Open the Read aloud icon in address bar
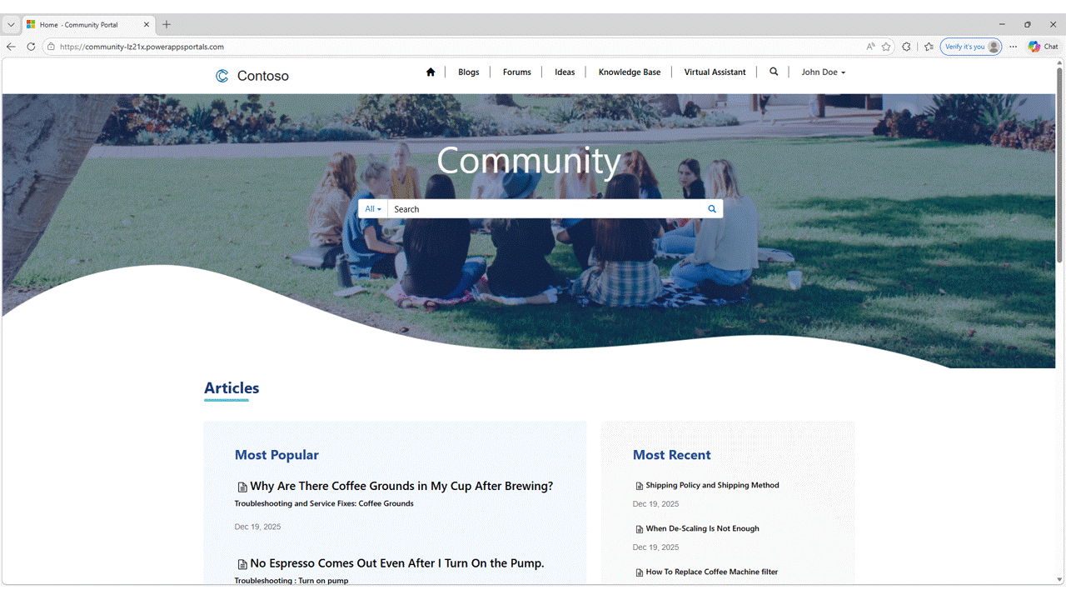The image size is (1066, 600). click(x=870, y=47)
